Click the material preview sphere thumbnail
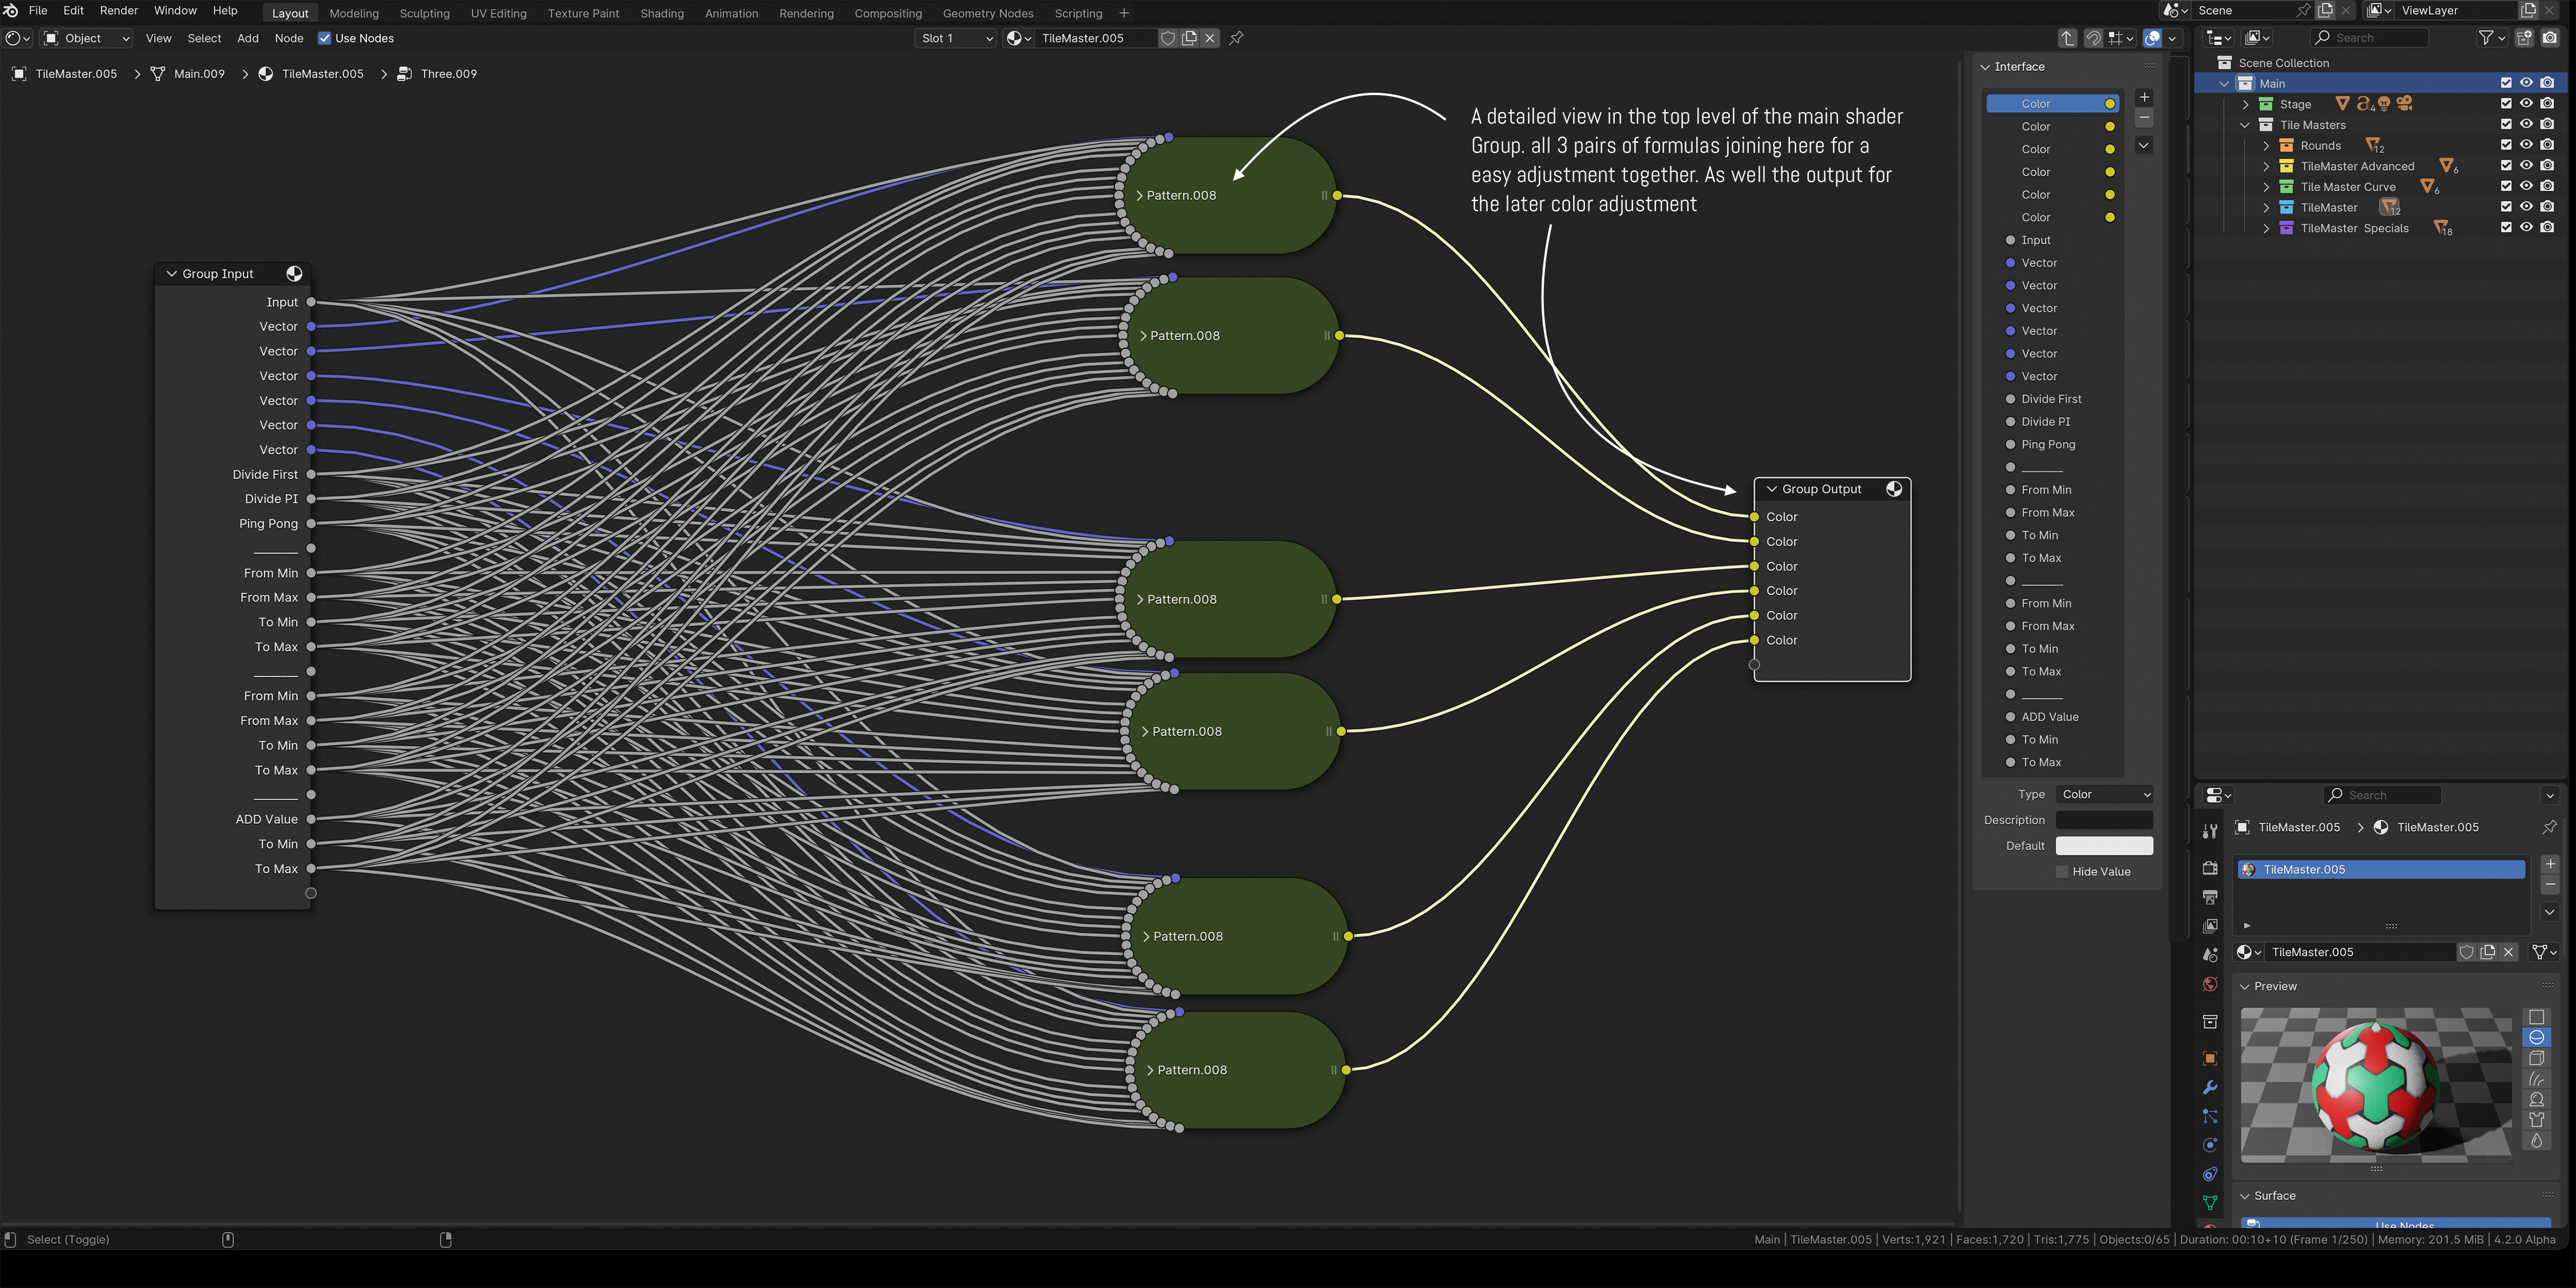Viewport: 2576px width, 1288px height. 2375,1086
